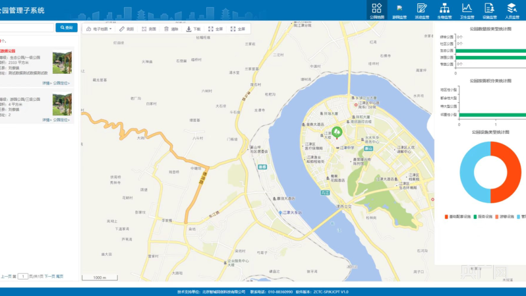The height and width of the screenshot is (296, 526).
Task: Click 江津火车站 station icon on map
Action: pos(280,213)
